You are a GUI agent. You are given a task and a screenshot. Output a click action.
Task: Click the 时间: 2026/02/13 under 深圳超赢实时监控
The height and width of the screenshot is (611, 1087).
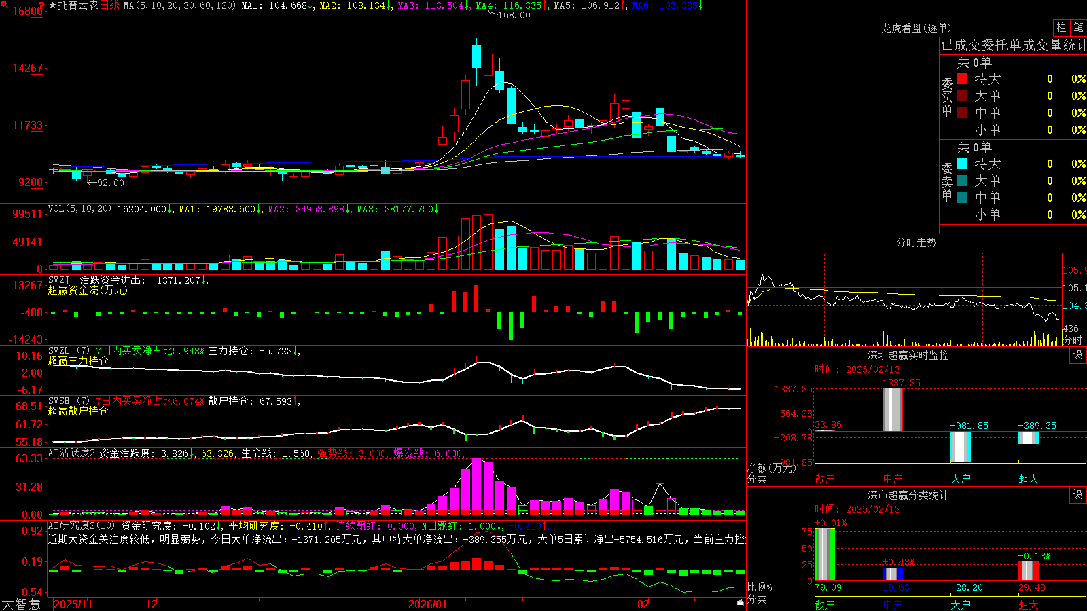pos(857,369)
